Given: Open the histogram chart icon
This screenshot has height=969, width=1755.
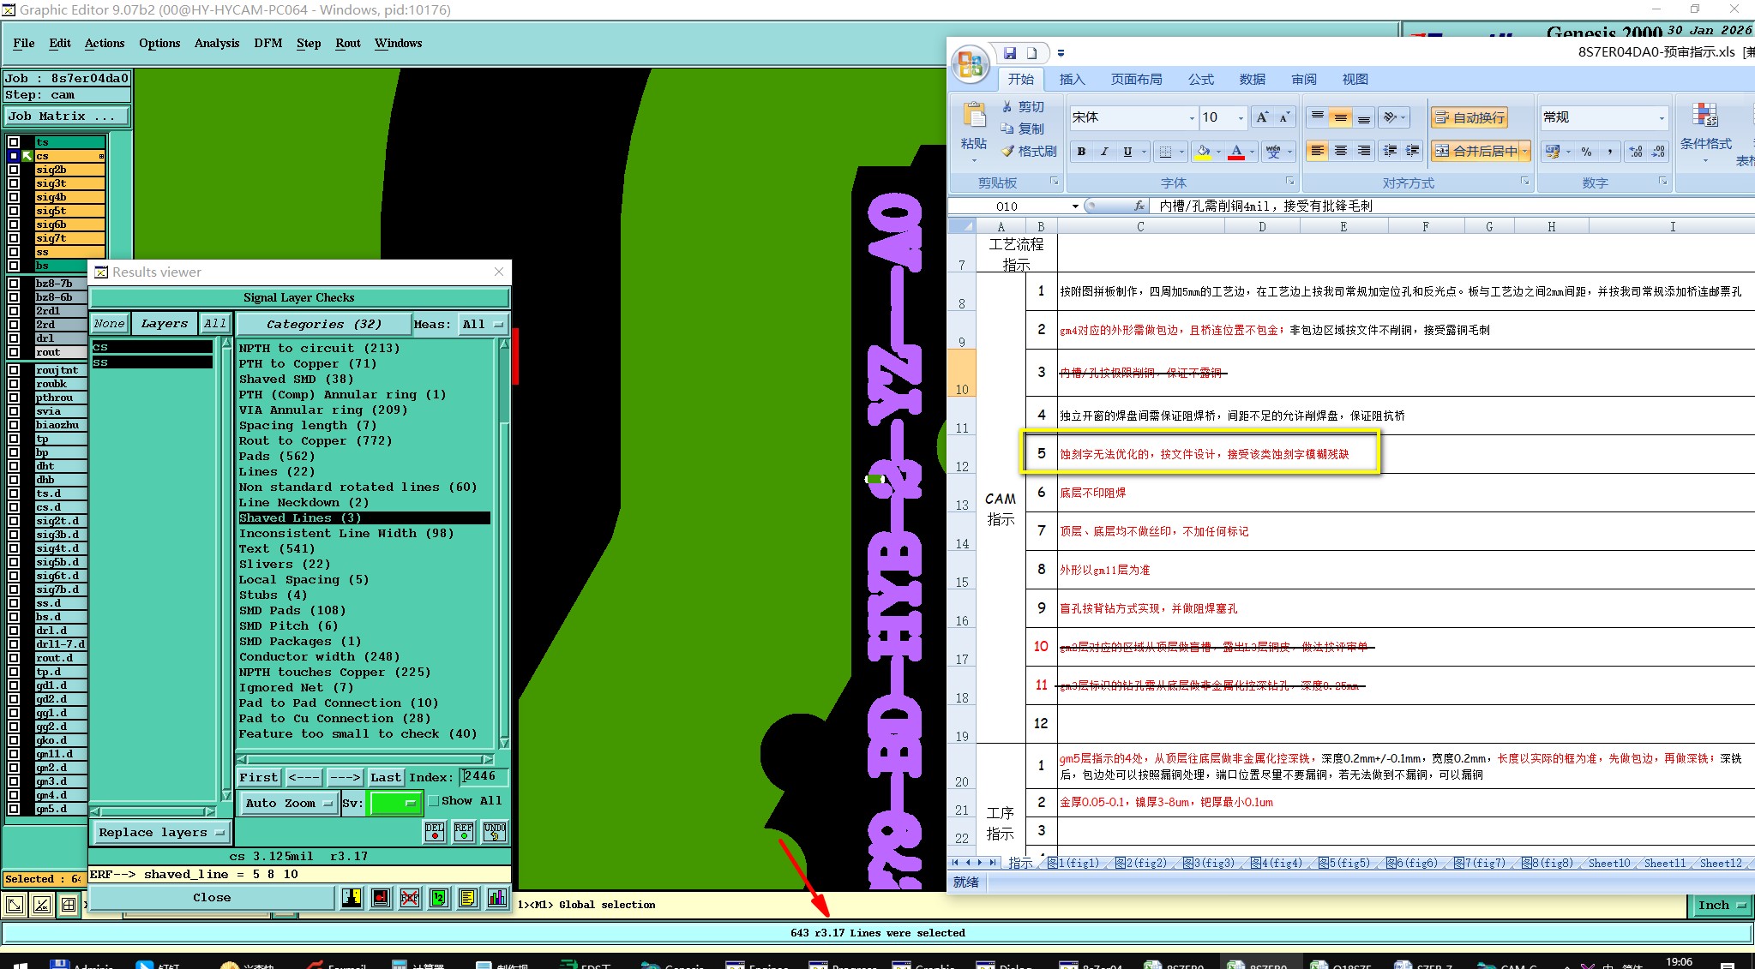Looking at the screenshot, I should point(497,898).
